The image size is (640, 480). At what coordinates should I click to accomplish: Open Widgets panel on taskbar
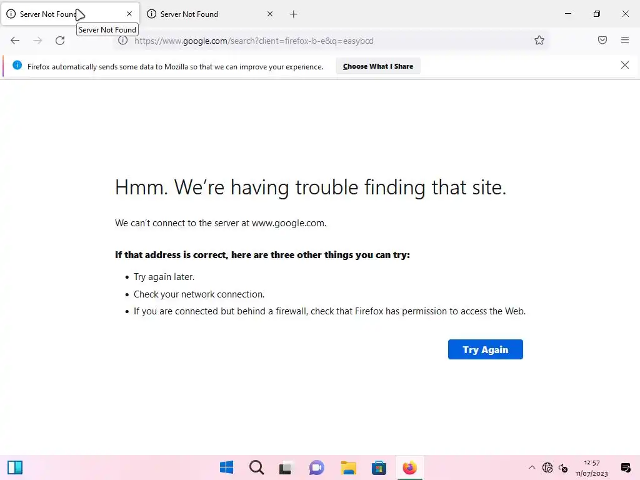(15, 467)
